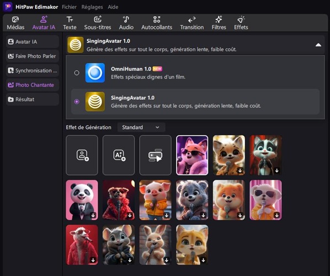The image size is (330, 276).
Task: Click the OmniHuman 1.0 option title
Action: [x=131, y=69]
